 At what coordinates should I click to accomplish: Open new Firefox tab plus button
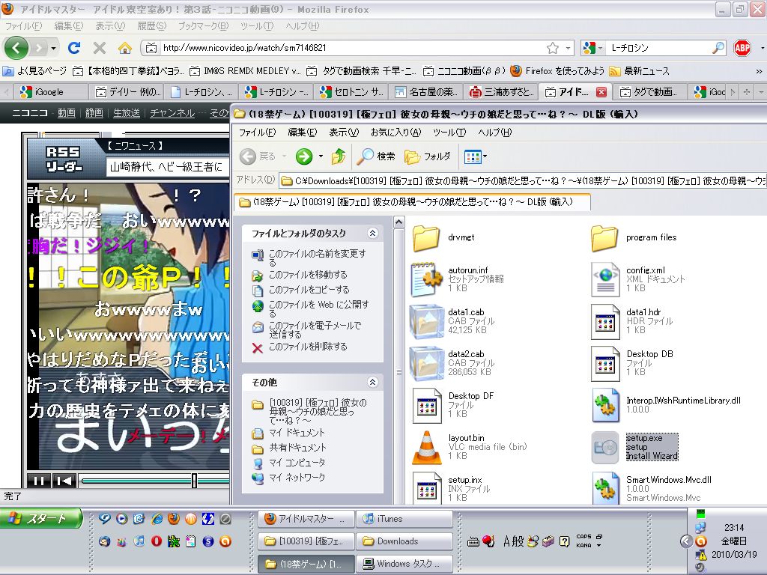click(747, 91)
